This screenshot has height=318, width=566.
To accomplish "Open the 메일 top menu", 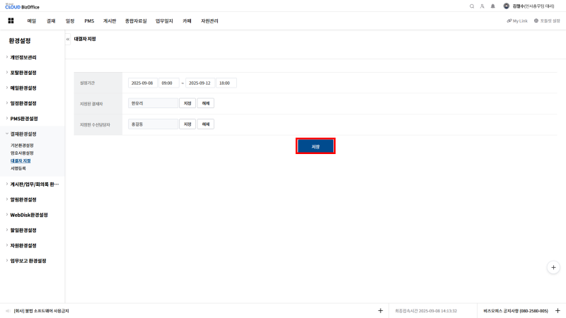I will click(x=31, y=20).
